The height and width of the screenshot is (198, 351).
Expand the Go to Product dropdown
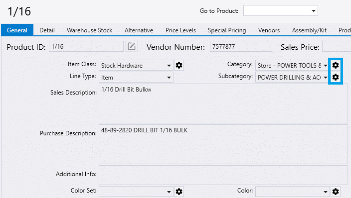[x=314, y=11]
